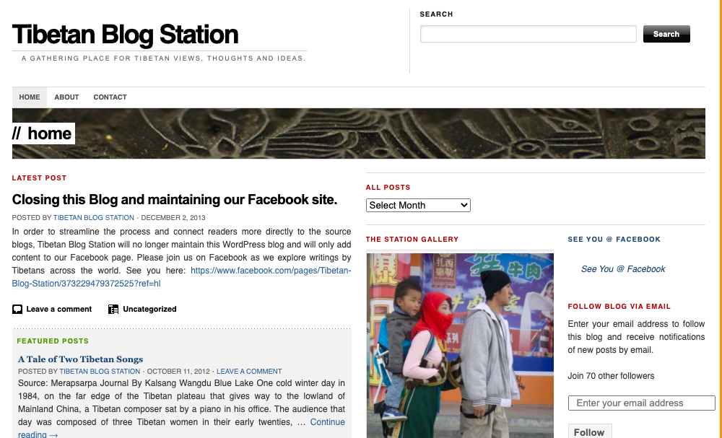Click the comment bubble icon
Screen dimensions: 722x438
[17, 309]
